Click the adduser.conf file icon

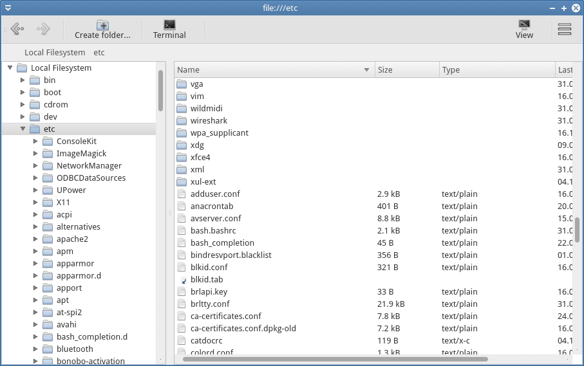tap(181, 194)
